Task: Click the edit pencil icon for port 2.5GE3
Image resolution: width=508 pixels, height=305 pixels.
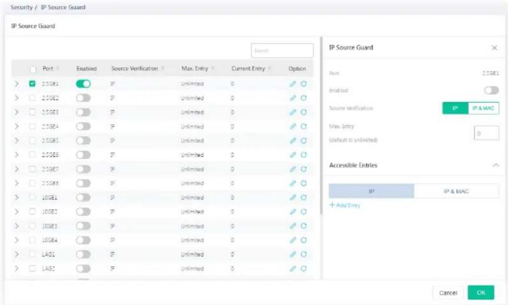Action: click(x=293, y=112)
